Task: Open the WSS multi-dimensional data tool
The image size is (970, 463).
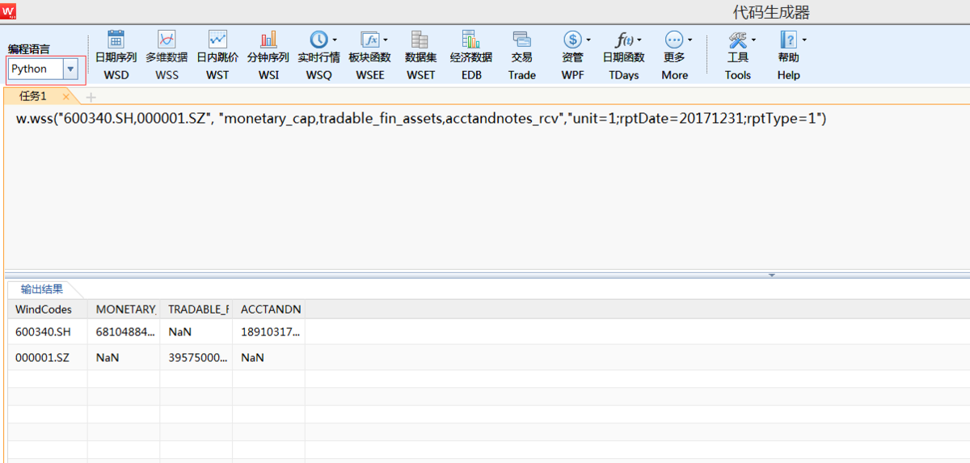Action: [x=167, y=40]
